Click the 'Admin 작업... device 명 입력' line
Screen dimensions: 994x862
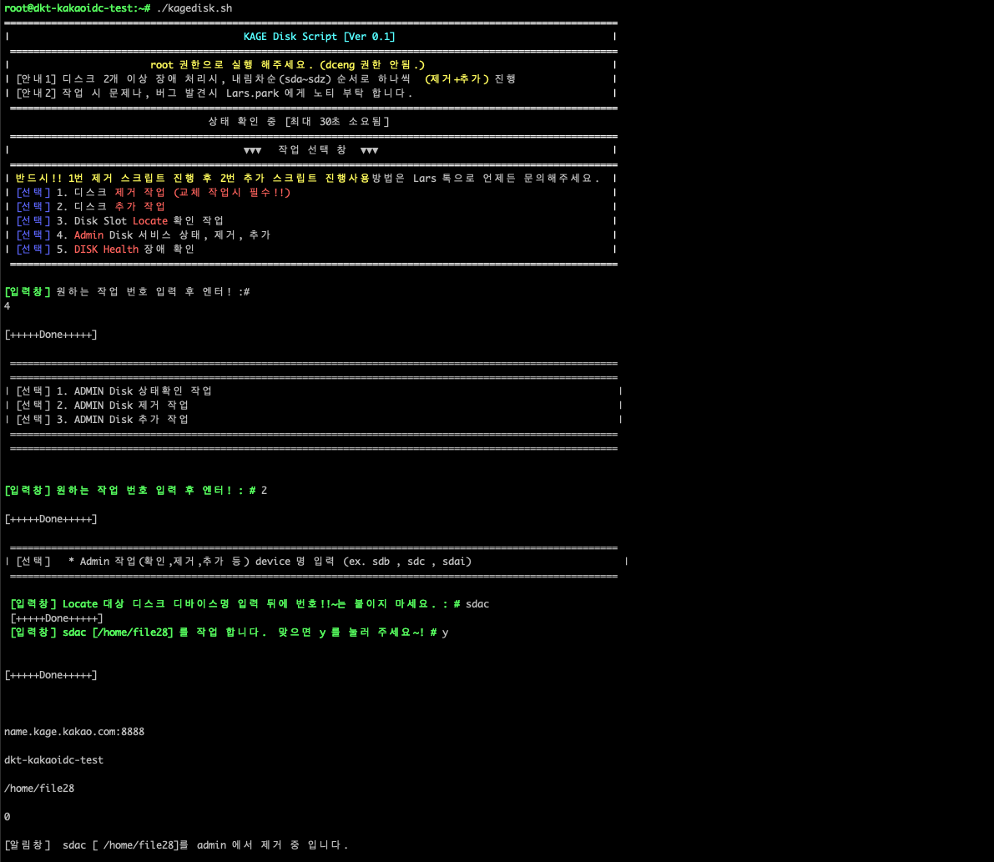[x=244, y=562]
